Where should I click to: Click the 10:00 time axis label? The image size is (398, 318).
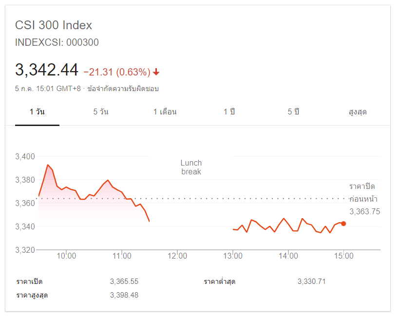[66, 255]
